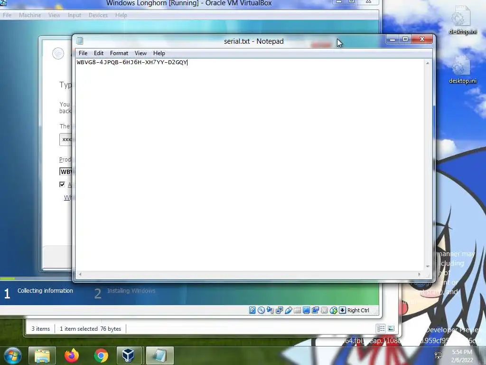
Task: Click VirtualBox shared folders status icon
Action: pos(297,310)
